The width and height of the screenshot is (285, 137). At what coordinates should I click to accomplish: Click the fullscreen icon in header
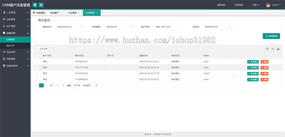point(41,5)
